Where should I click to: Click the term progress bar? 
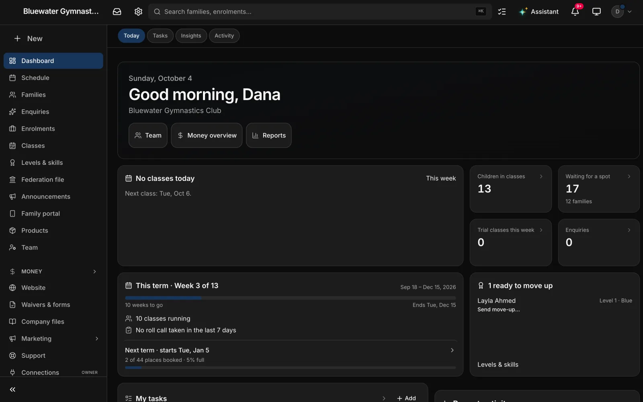pyautogui.click(x=290, y=298)
